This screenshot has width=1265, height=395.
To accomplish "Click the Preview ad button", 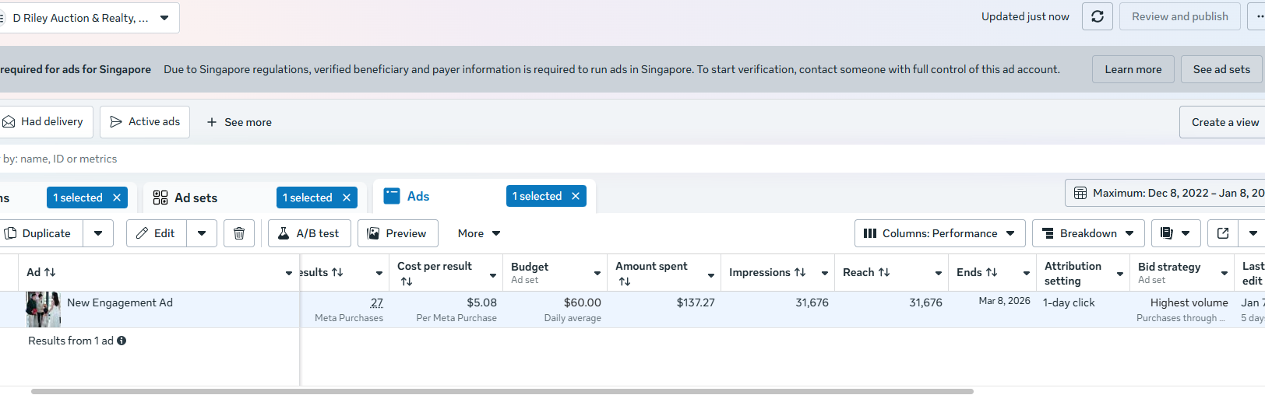I will (397, 233).
